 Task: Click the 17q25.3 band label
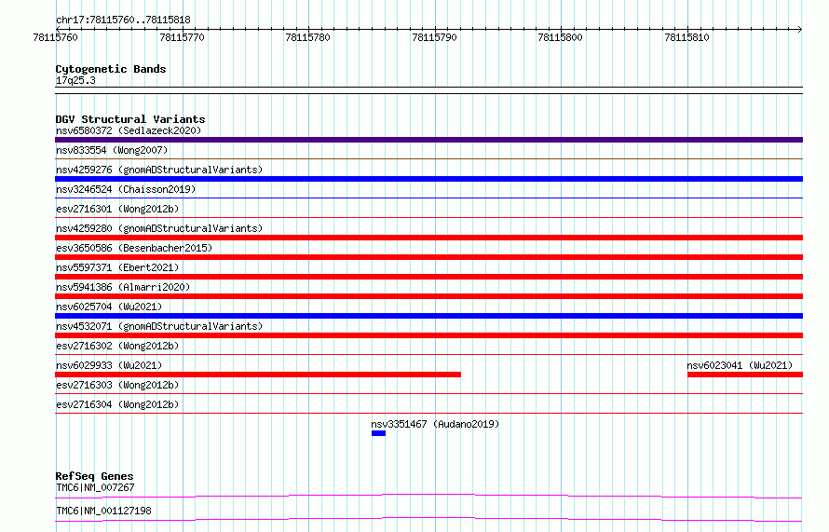(x=75, y=80)
